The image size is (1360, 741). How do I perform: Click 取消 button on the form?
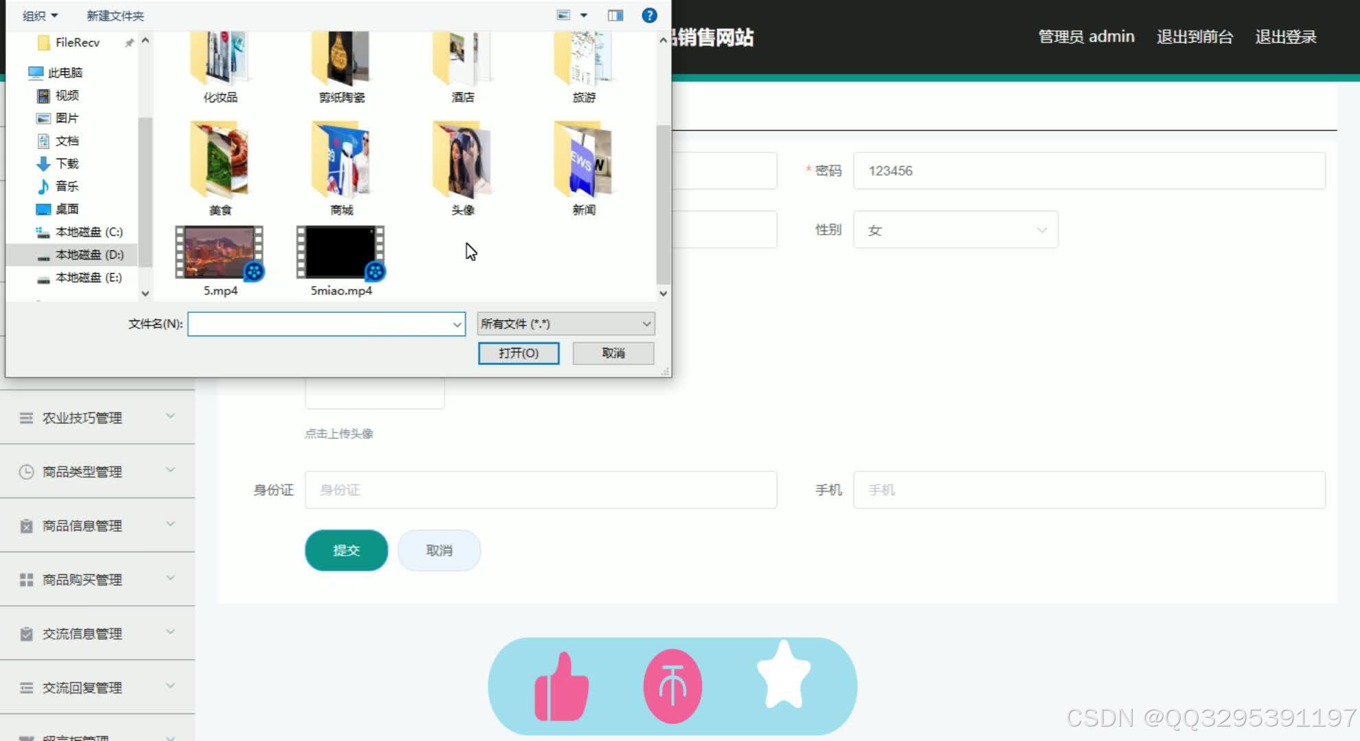(x=439, y=550)
